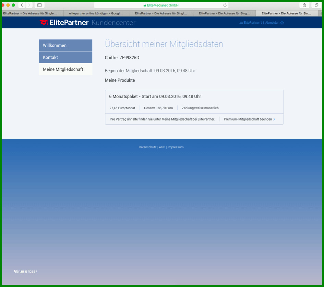The width and height of the screenshot is (324, 287).
Task: Click 'Übersicht meiner Mitgliedsdaten' heading
Action: click(164, 44)
